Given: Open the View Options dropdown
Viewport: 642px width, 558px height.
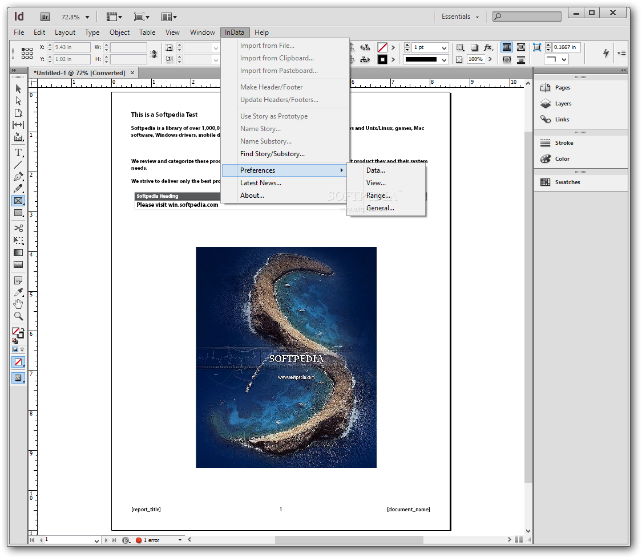Looking at the screenshot, I should pos(114,17).
